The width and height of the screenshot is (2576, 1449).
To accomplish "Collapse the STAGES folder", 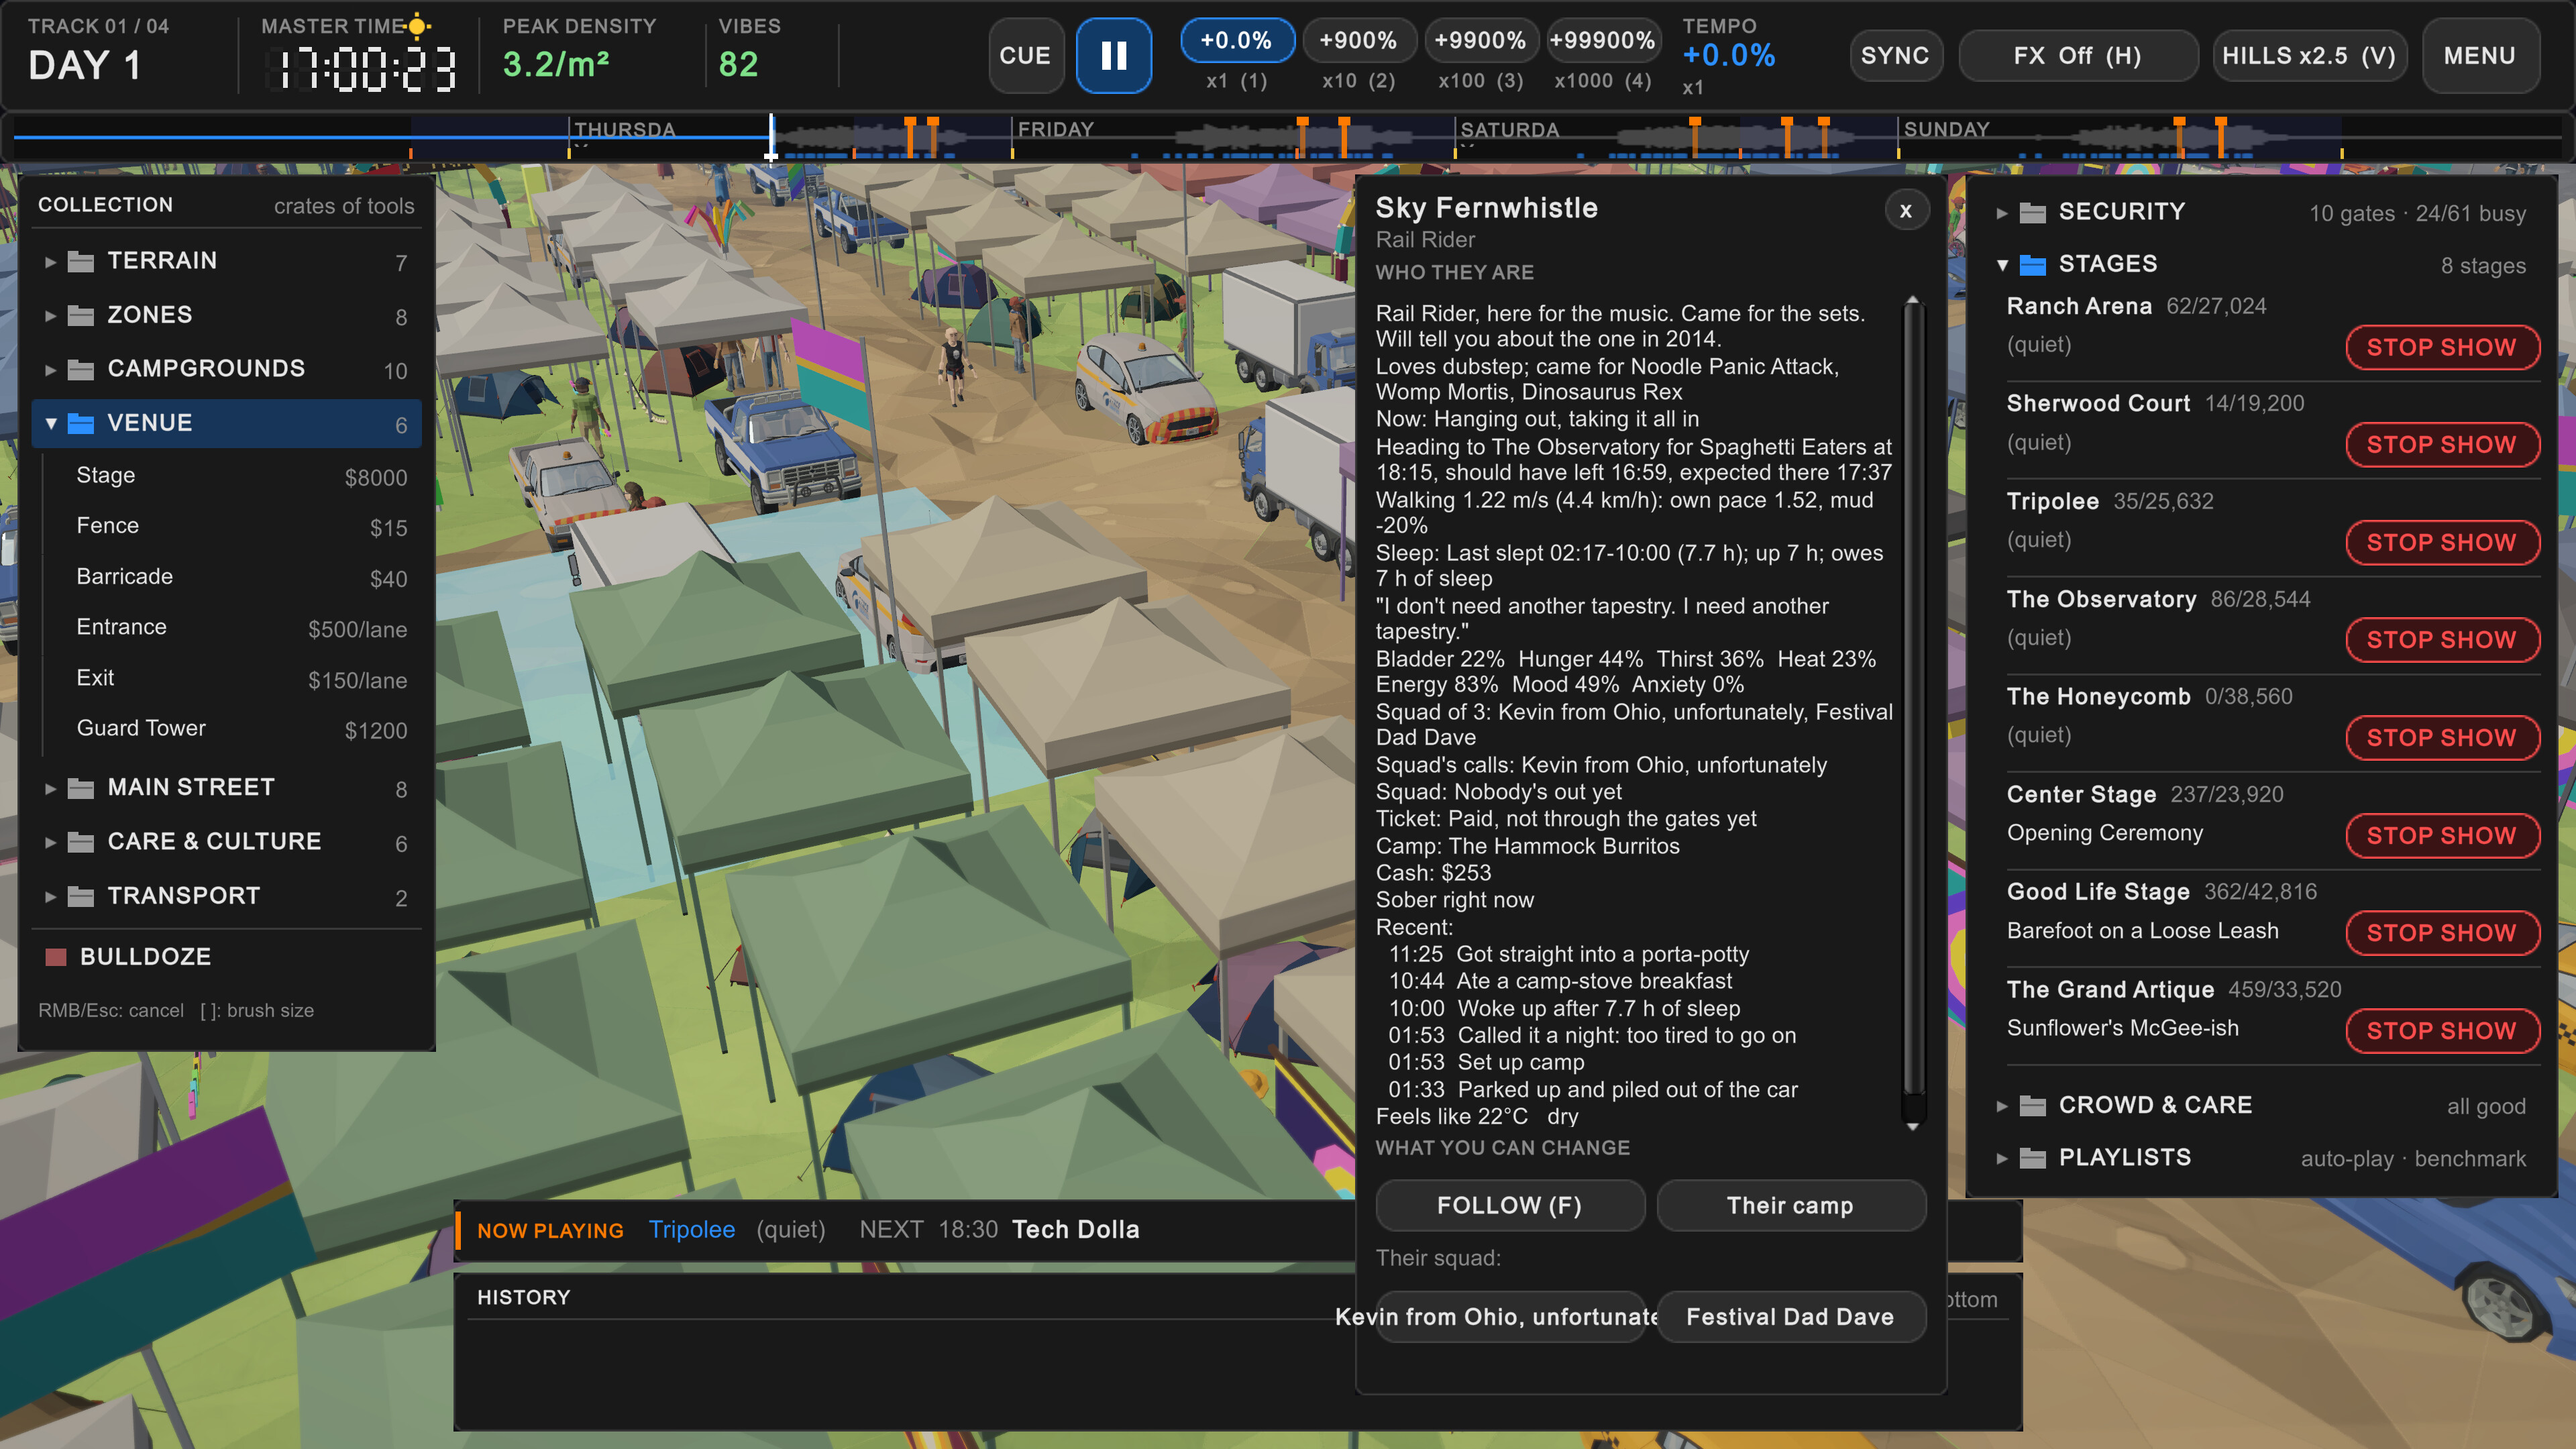I will click(2262, 265).
